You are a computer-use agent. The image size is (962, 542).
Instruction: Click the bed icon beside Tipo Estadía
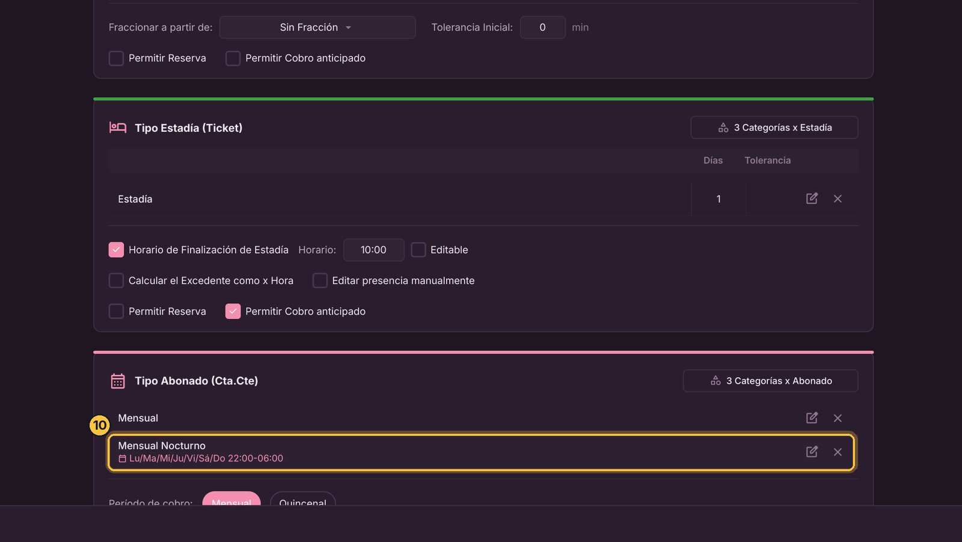point(118,128)
